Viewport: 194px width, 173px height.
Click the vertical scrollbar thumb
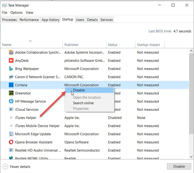[x=191, y=94]
